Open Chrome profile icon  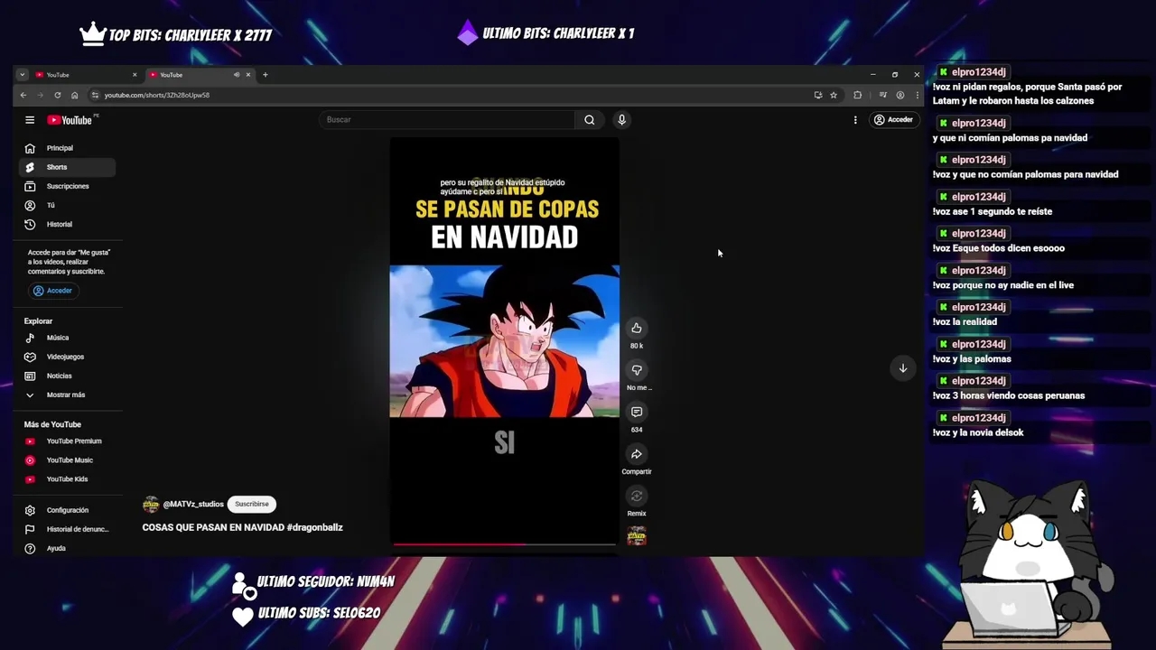900,95
